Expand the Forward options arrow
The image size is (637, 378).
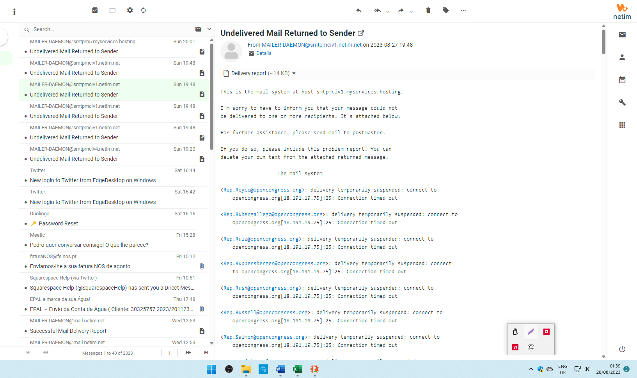(411, 12)
